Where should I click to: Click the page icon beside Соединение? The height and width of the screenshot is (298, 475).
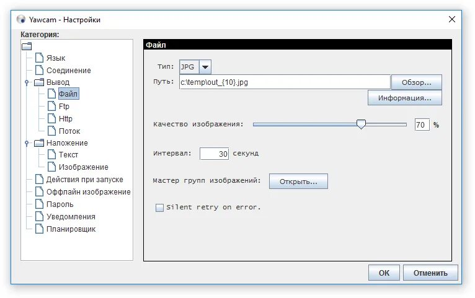click(x=39, y=70)
